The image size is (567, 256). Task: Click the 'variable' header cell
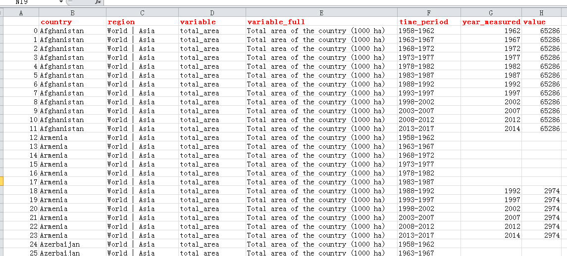pos(212,22)
